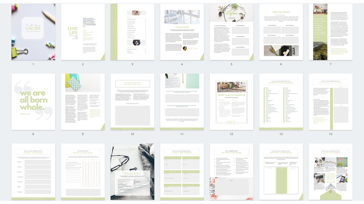The height and width of the screenshot is (204, 364).
Task: Select page 4 Welcome page thumbnail
Action: 182,32
